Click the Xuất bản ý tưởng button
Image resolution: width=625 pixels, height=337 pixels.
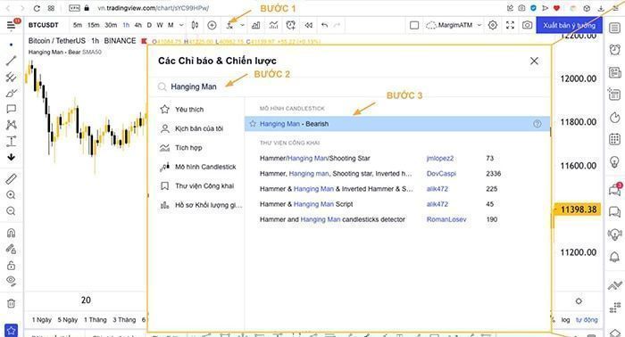(x=569, y=26)
